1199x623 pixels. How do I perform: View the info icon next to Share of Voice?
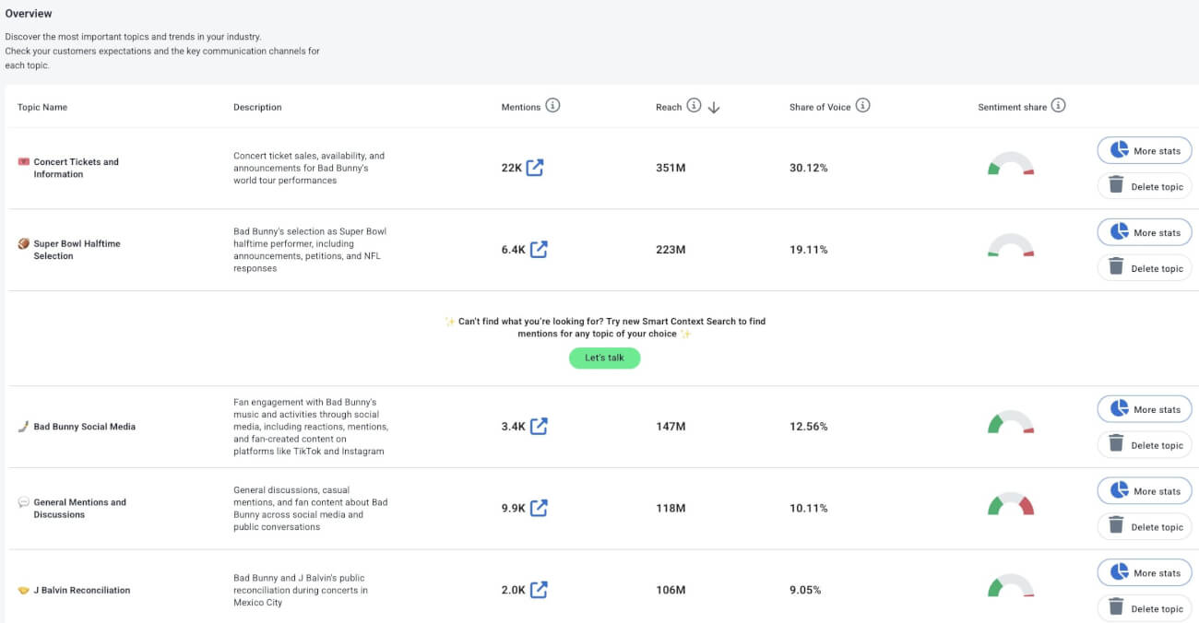(x=862, y=105)
